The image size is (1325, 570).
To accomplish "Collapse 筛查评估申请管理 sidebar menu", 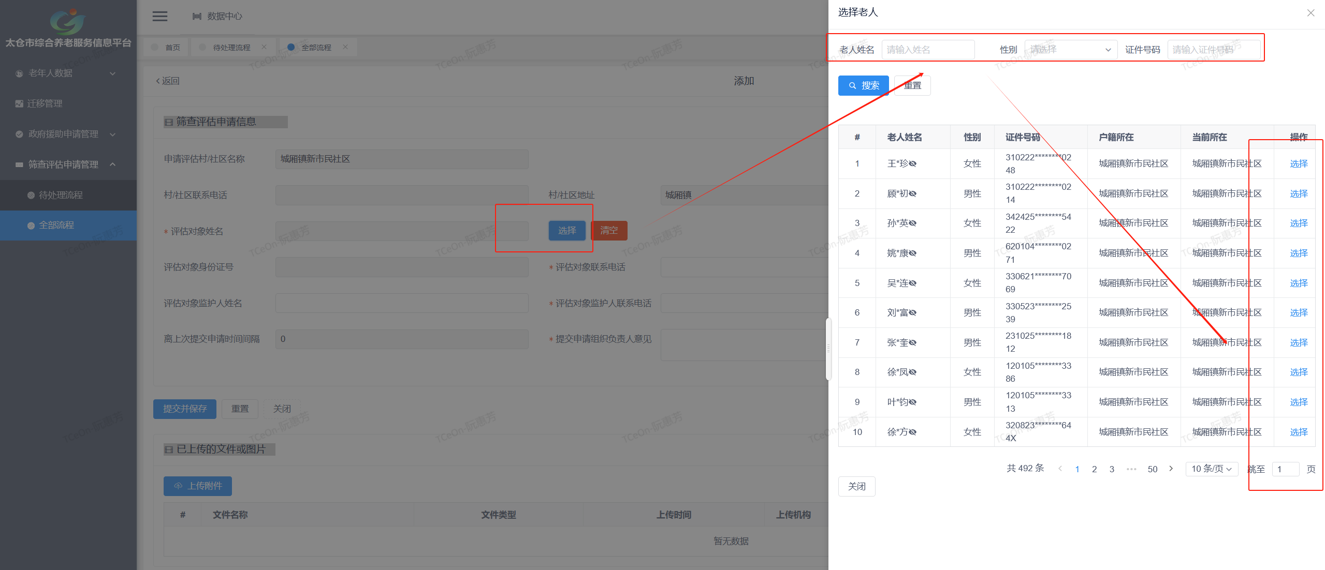I will coord(68,164).
